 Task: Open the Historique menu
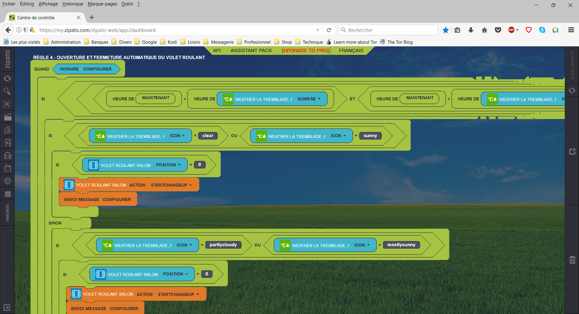73,4
